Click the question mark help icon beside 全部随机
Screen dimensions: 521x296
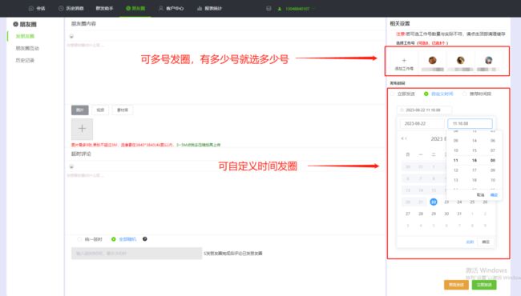(x=145, y=238)
